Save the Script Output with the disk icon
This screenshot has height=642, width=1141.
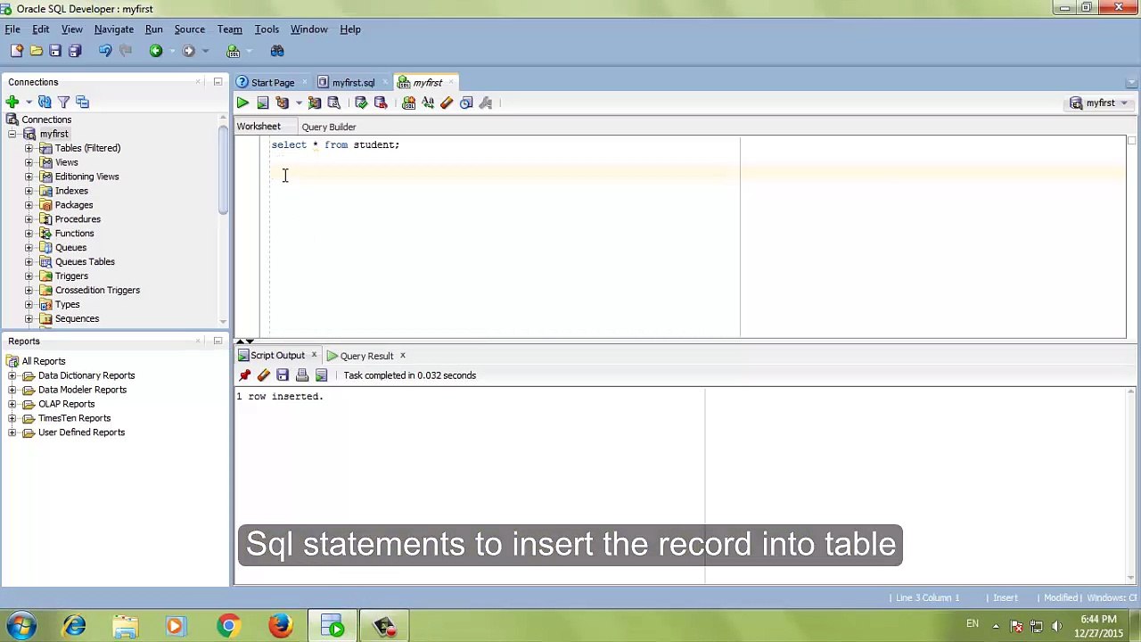[283, 375]
